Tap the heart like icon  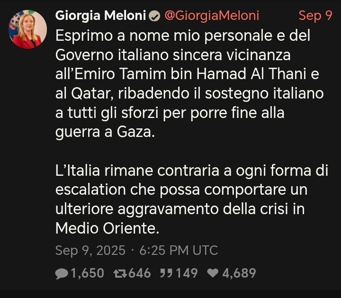[213, 273]
